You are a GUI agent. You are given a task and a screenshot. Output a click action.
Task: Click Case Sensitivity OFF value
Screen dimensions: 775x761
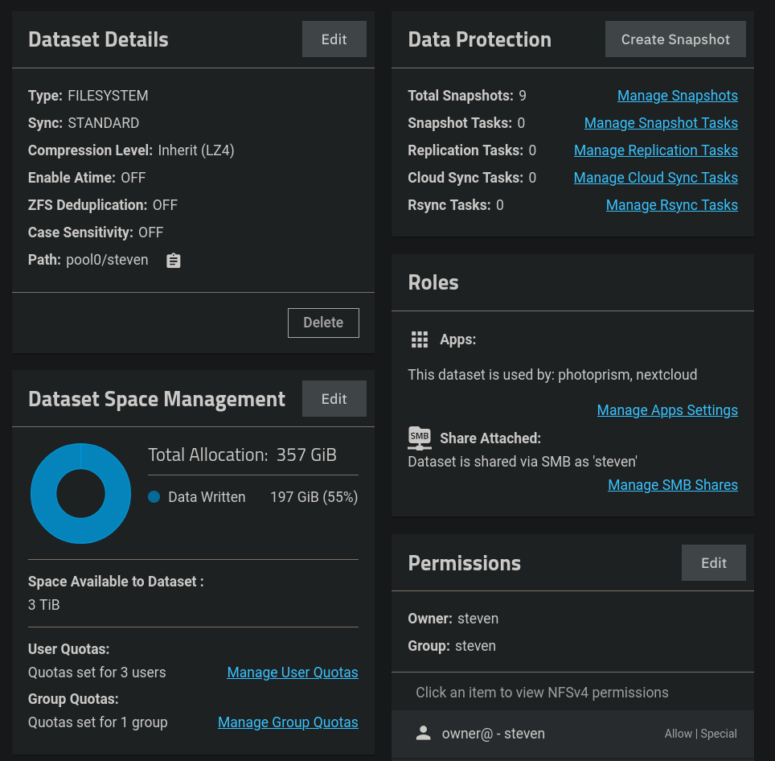coord(151,232)
